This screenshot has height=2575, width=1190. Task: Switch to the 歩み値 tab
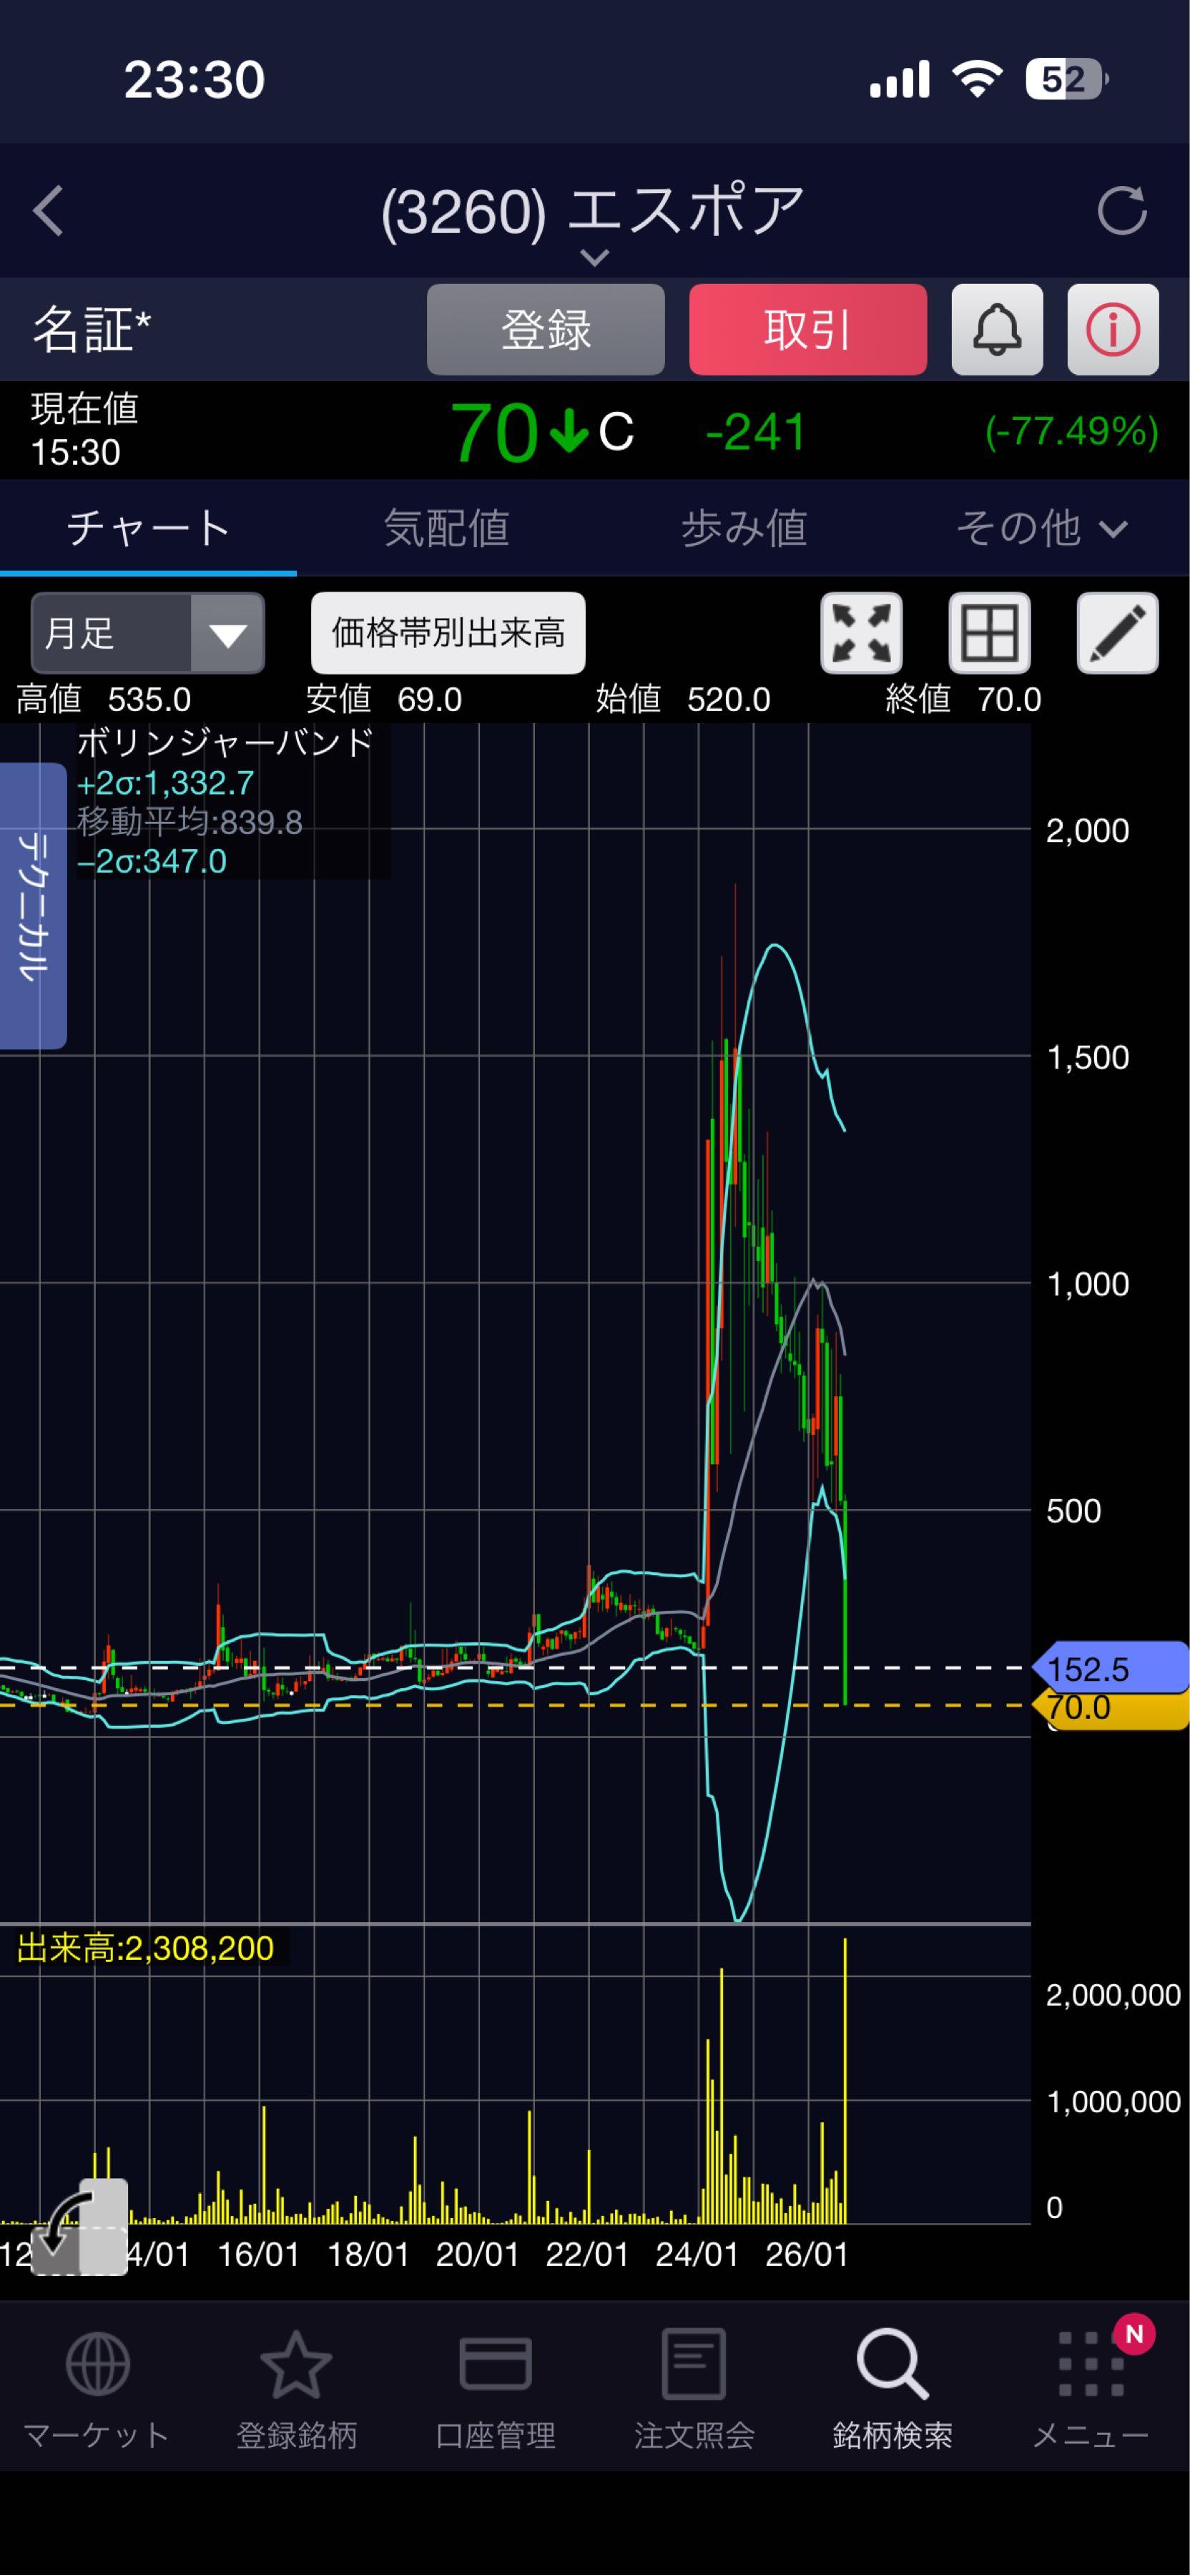tap(744, 528)
